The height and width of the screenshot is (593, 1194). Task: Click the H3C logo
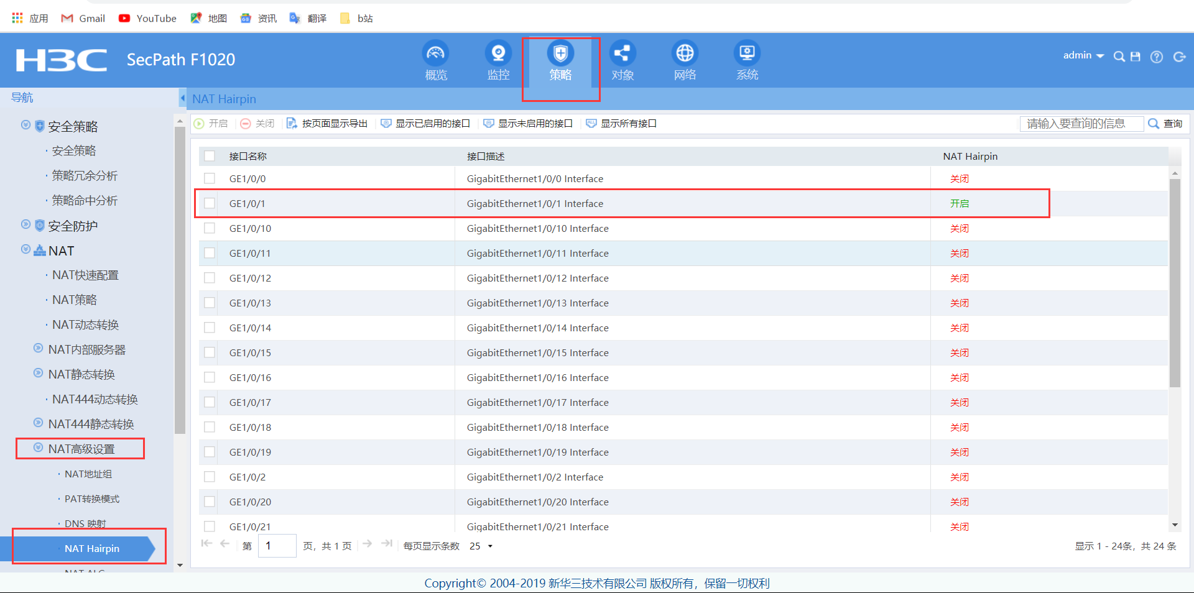pyautogui.click(x=61, y=60)
